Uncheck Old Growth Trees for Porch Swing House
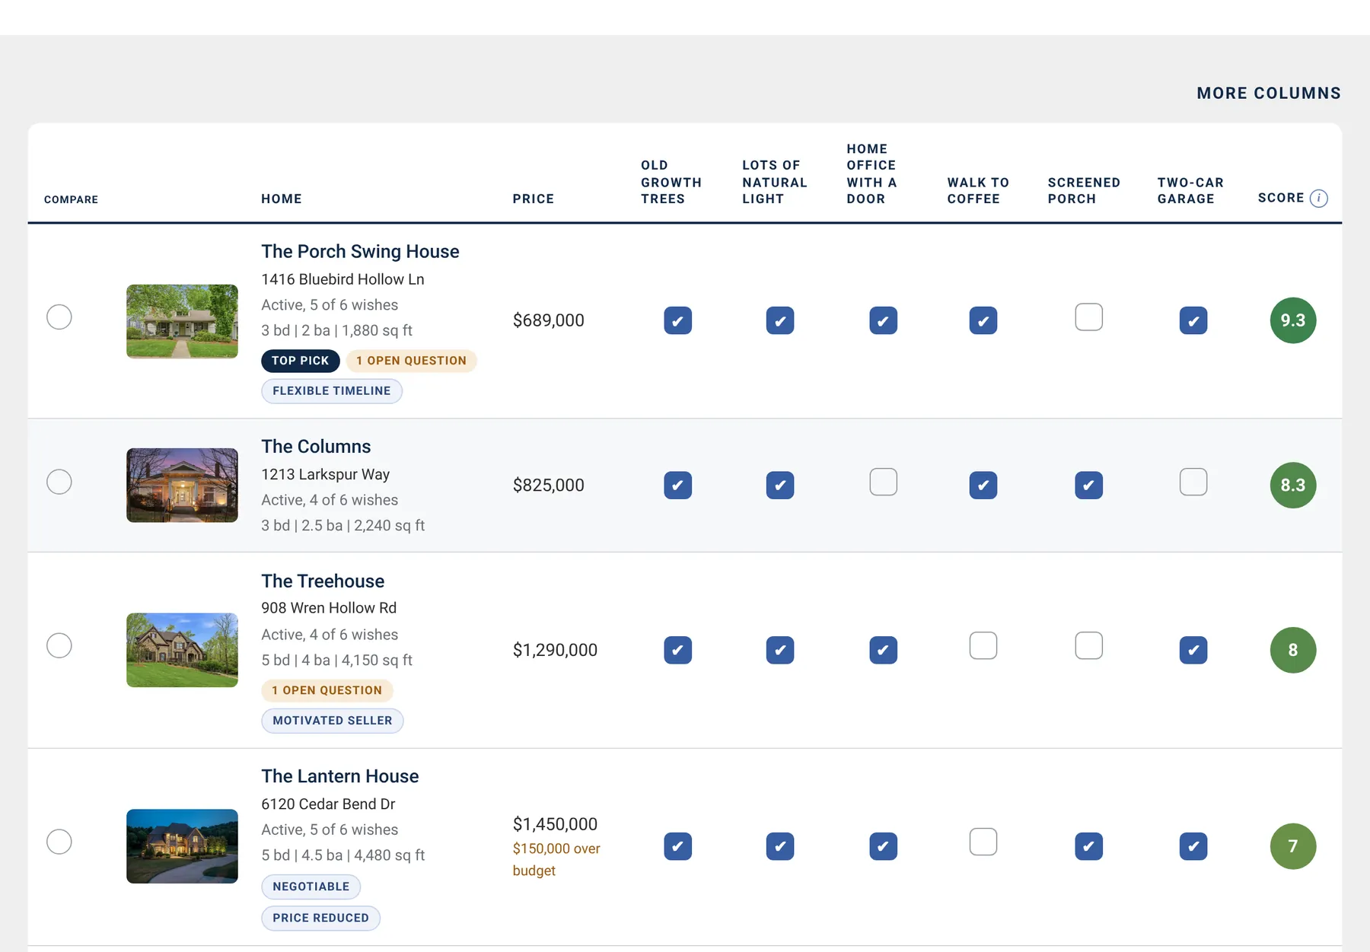 tap(677, 320)
